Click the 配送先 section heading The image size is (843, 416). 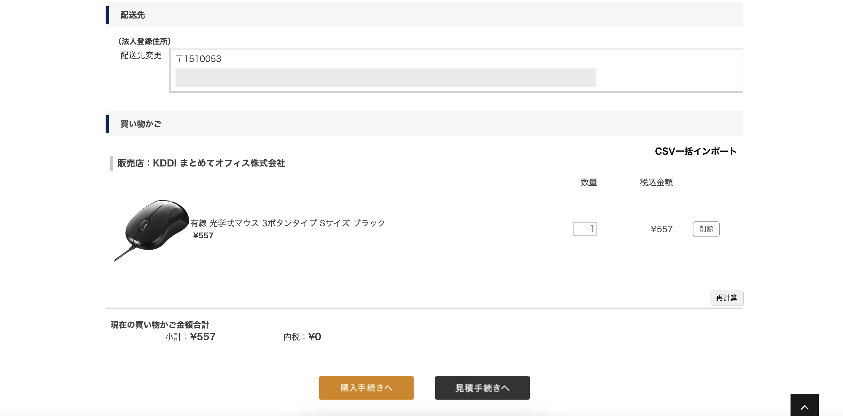pyautogui.click(x=133, y=15)
